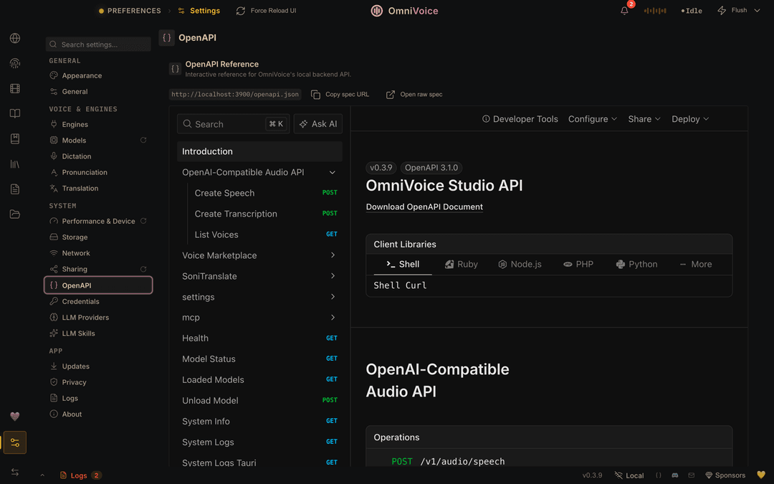Click Force Reload UI
This screenshot has height=484, width=774.
pos(266,10)
